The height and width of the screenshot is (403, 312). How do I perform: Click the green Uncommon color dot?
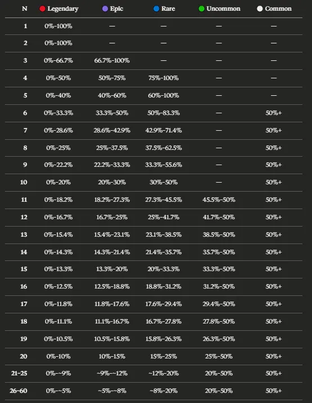click(x=202, y=9)
